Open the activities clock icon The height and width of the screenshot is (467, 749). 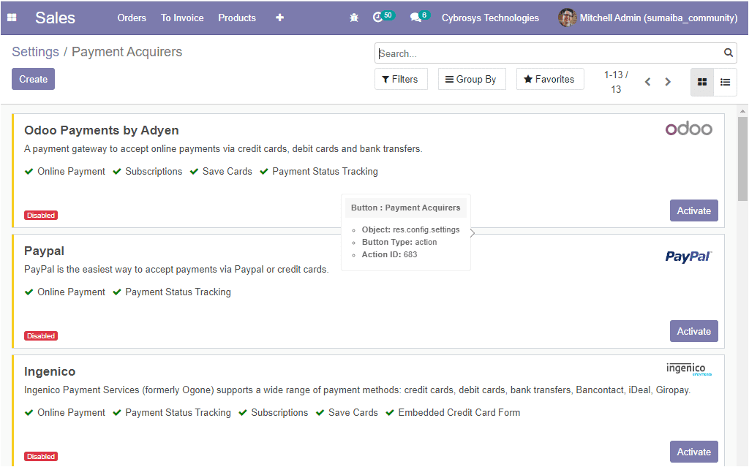click(x=378, y=18)
